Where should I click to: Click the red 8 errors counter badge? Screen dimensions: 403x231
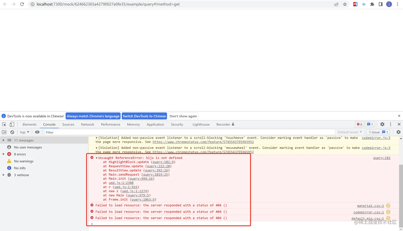point(360,124)
